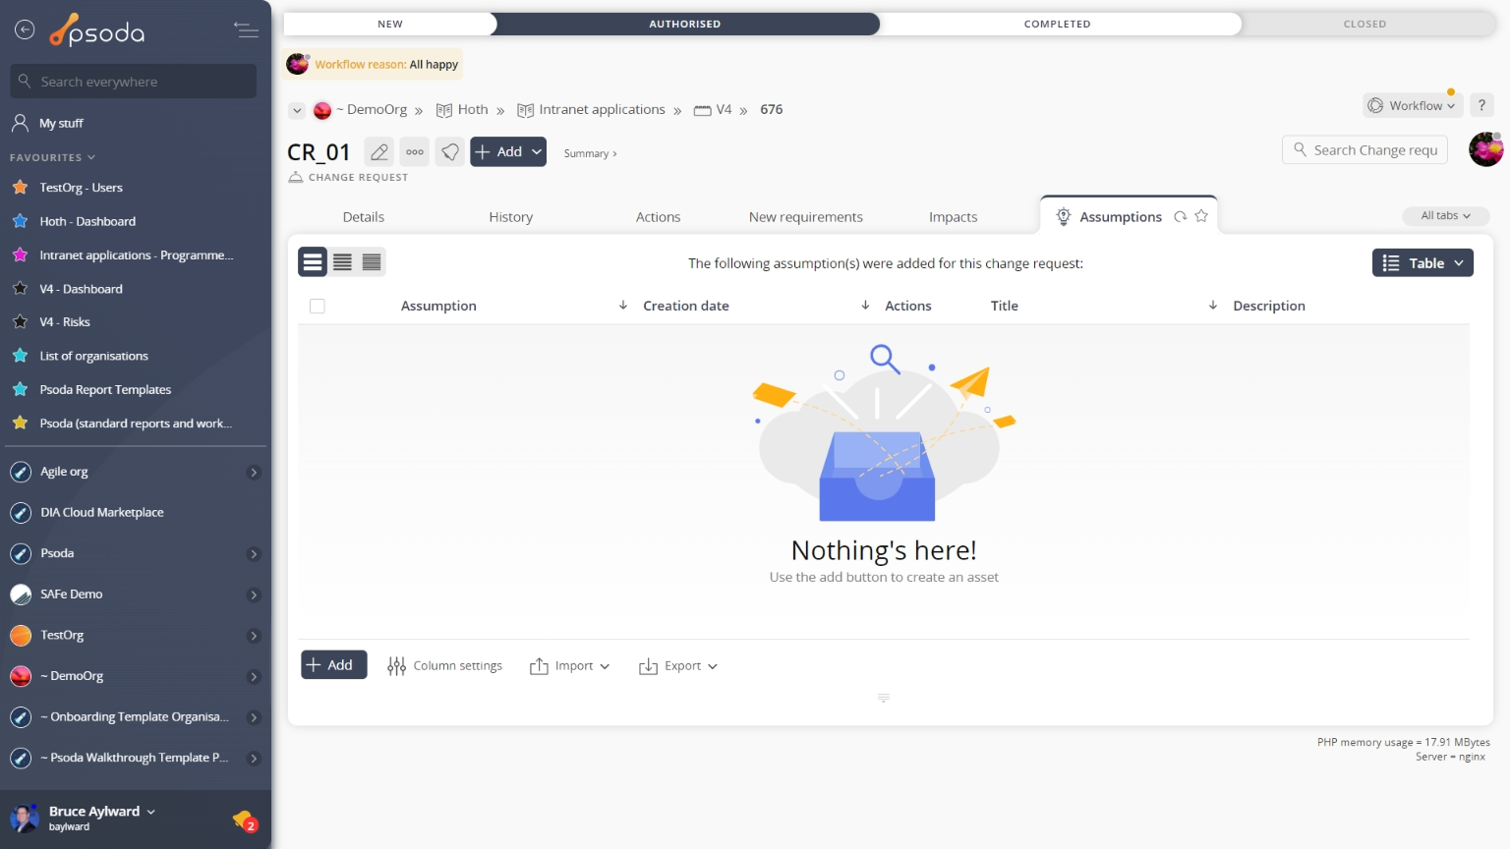Viewport: 1510px width, 849px height.
Task: Click star icon next to TestOrg - Users
Action: tap(20, 187)
